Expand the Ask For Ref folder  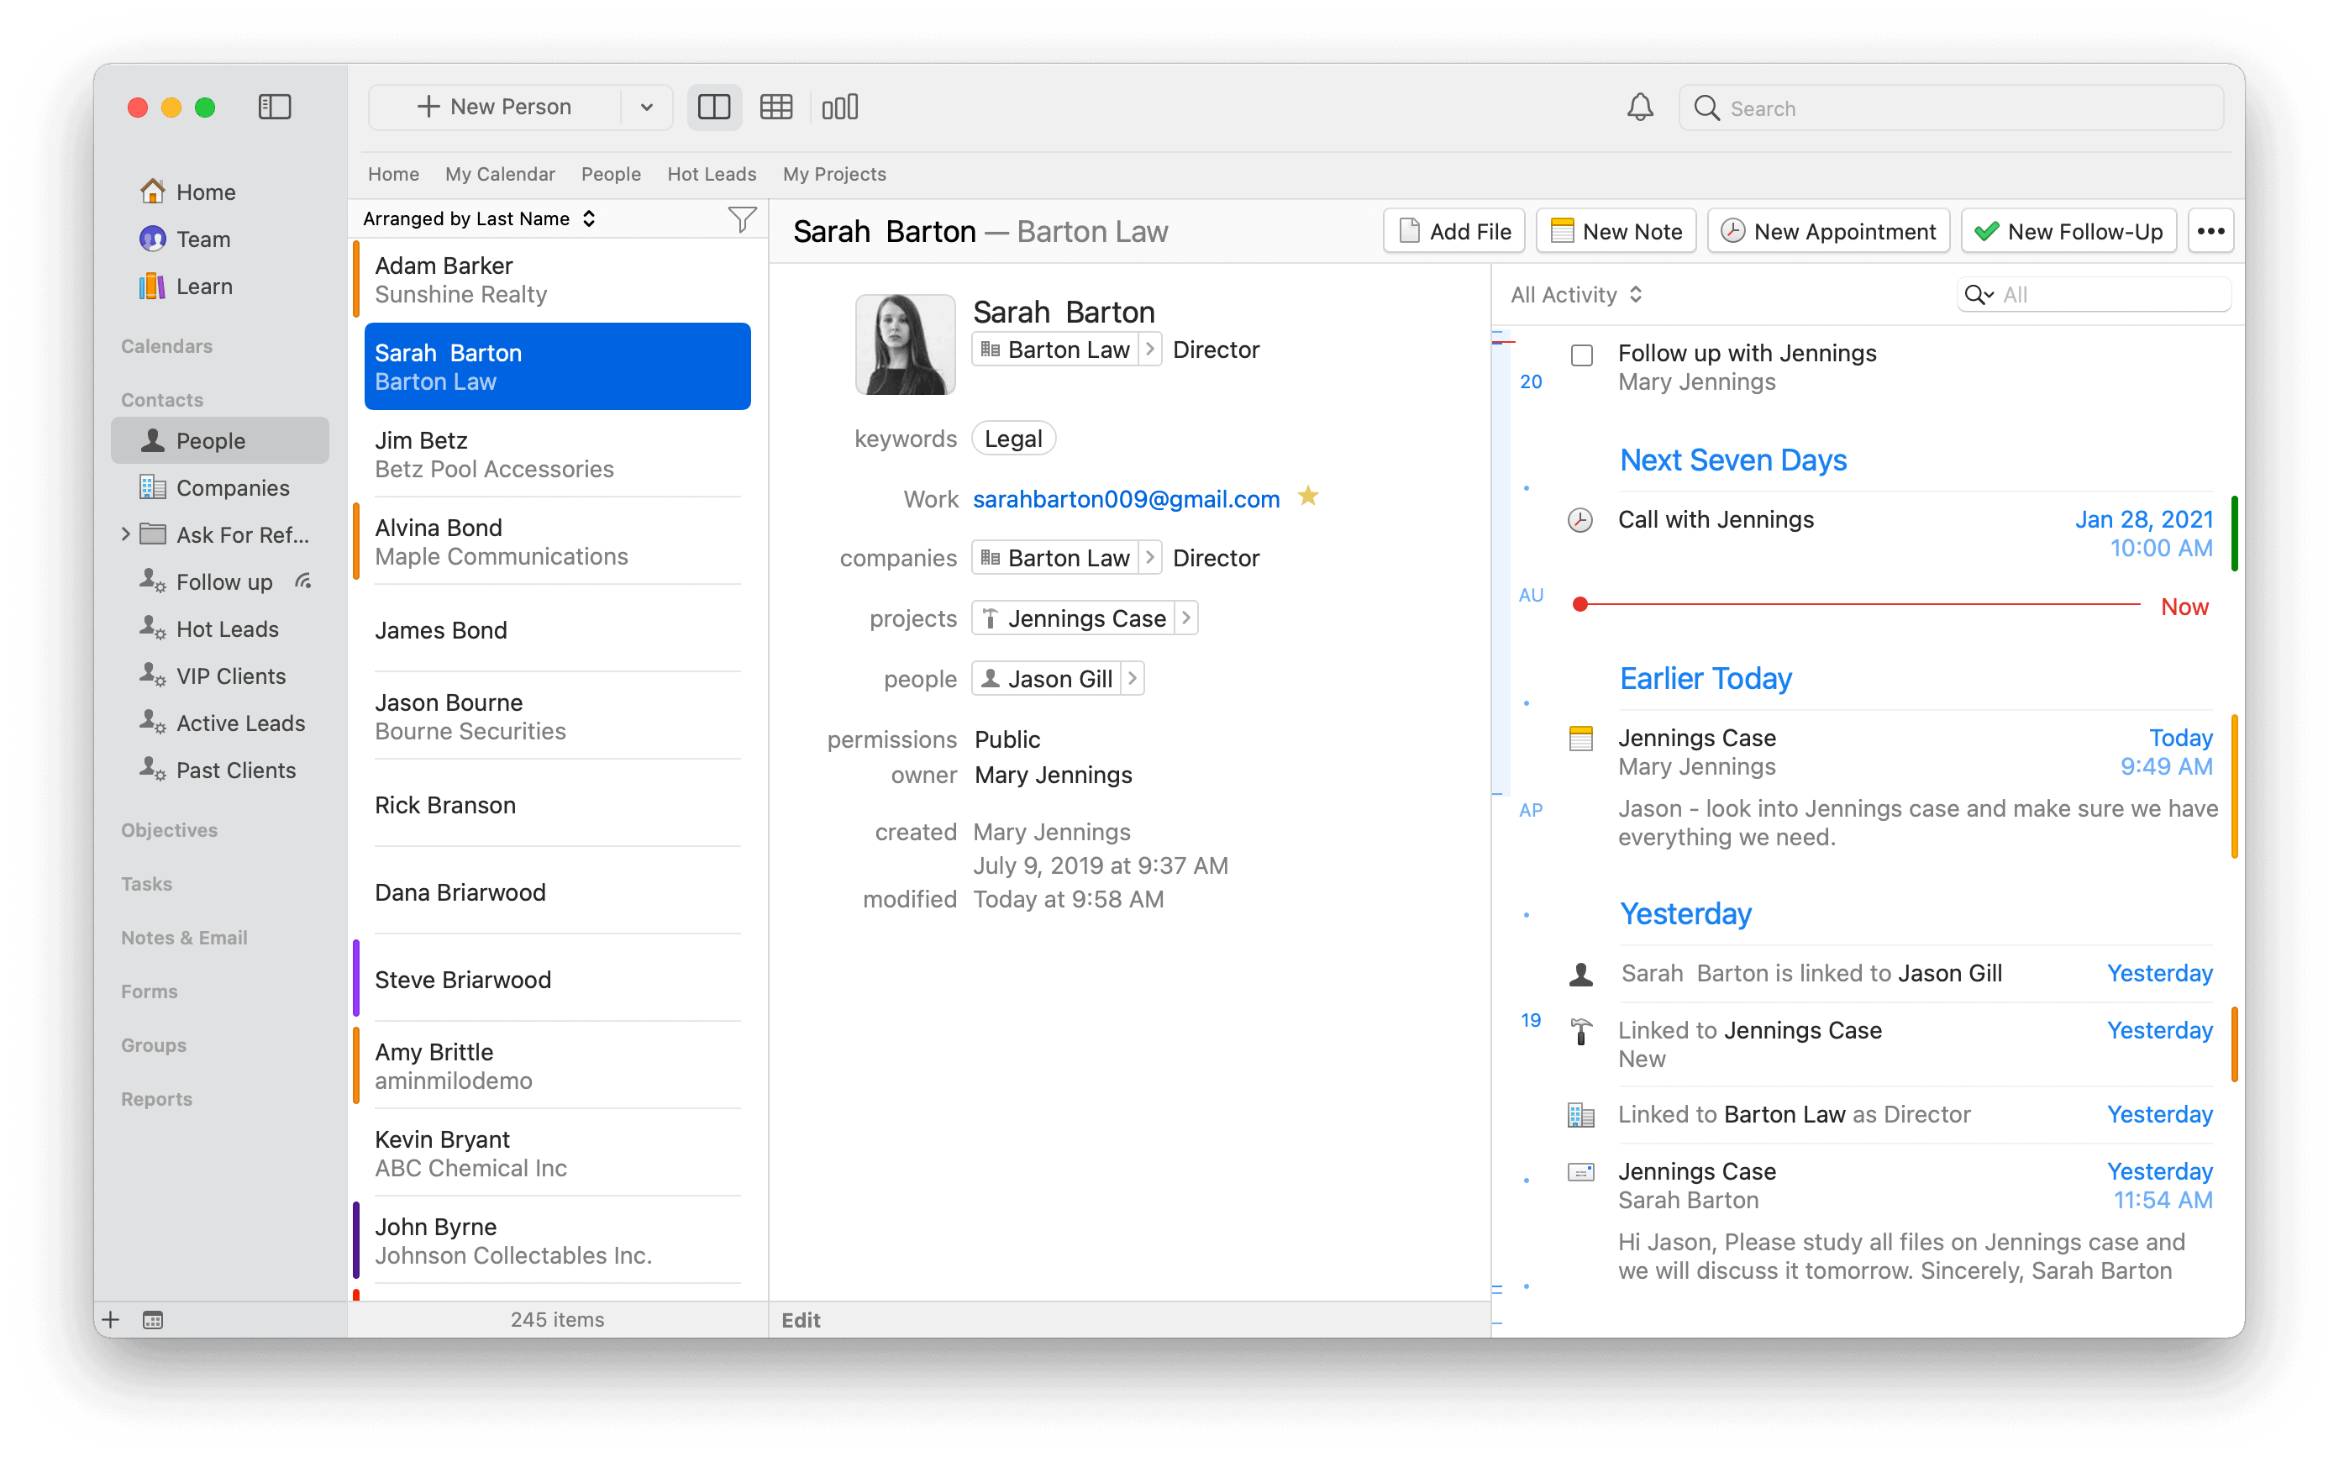pos(126,534)
